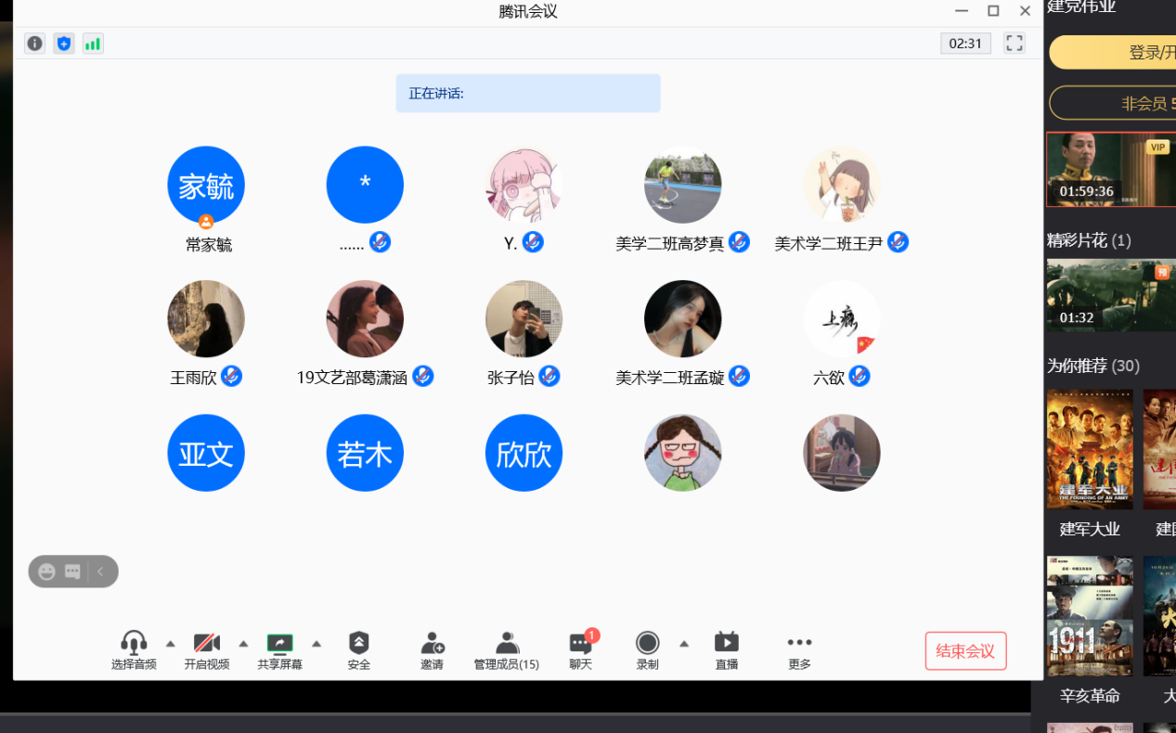The image size is (1176, 733).
Task: Open 建军大业 movie poster
Action: (x=1090, y=449)
